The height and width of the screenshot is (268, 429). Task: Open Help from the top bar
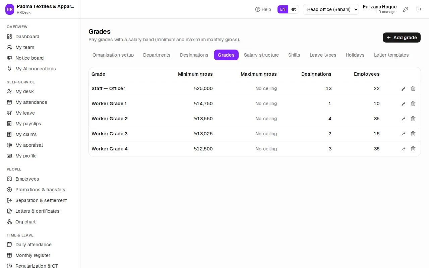tap(263, 9)
